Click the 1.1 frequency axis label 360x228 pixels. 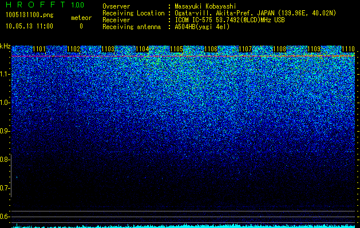pos(4,74)
